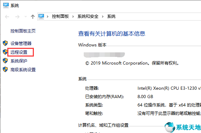Screen dimensions: 201x133
Task: Click the shield icon beside 系统保护
Action: tap(5, 61)
